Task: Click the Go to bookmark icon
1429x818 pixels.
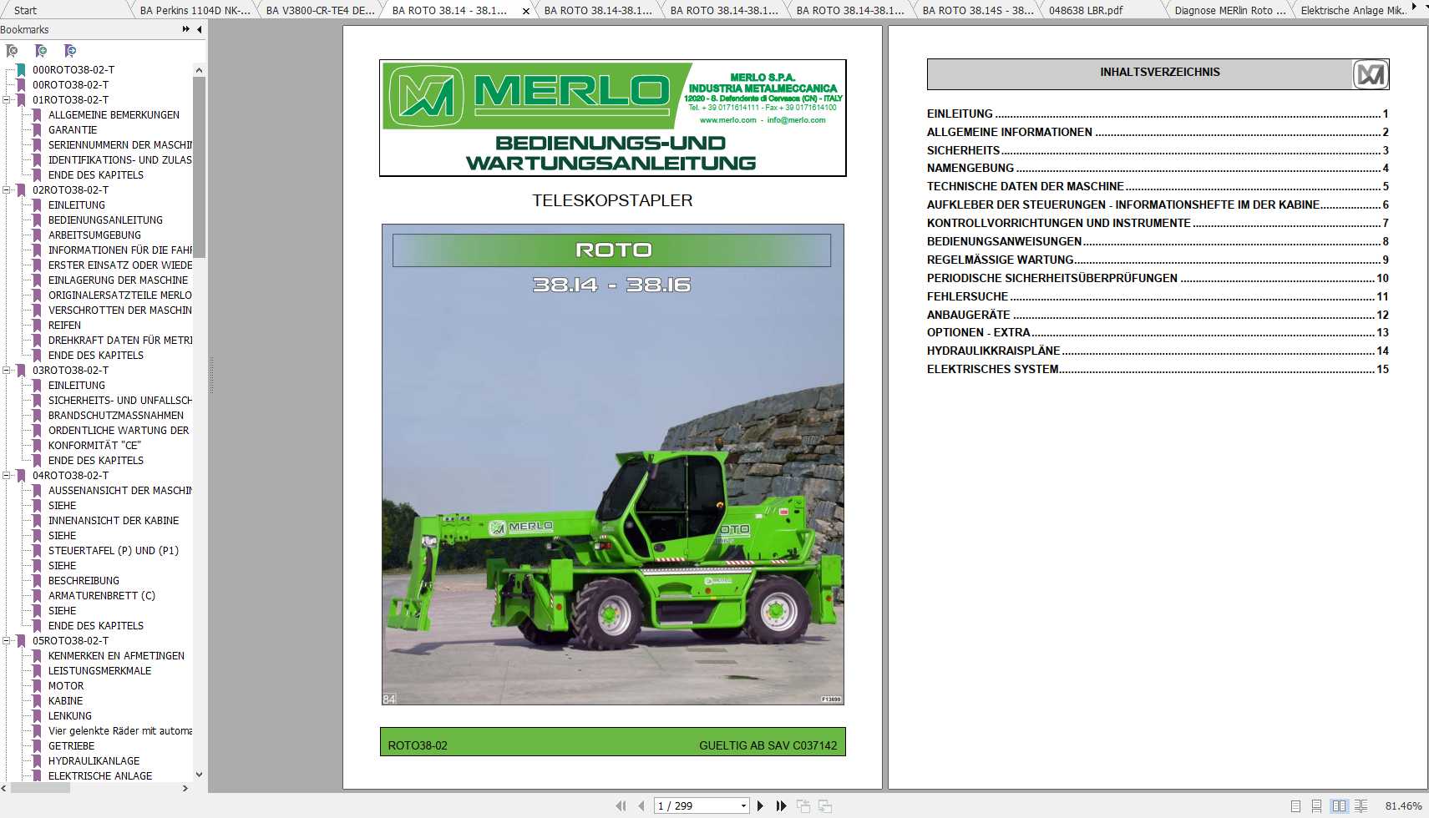Action: coord(71,51)
